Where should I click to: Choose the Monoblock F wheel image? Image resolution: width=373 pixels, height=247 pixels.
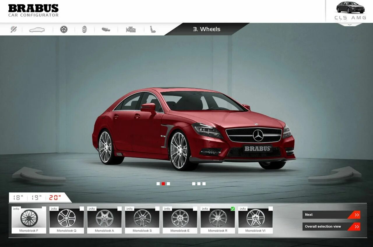[29, 218]
